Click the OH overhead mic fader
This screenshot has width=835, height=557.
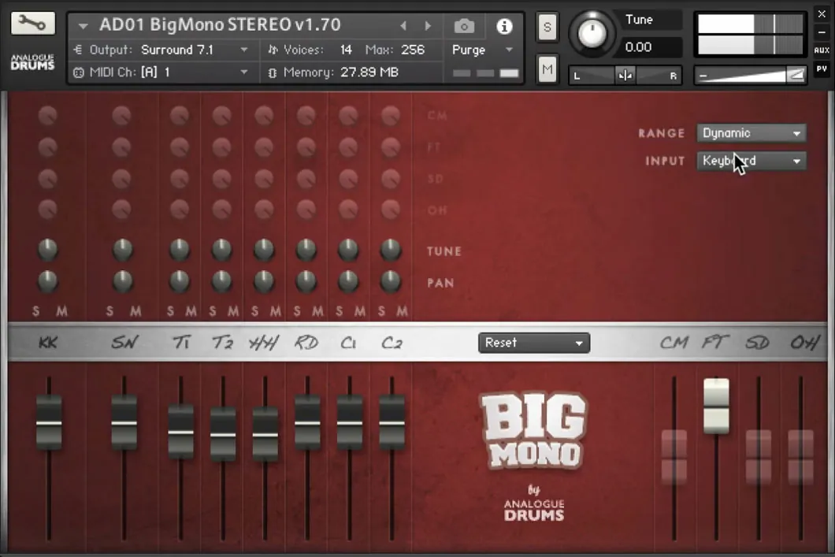point(800,458)
